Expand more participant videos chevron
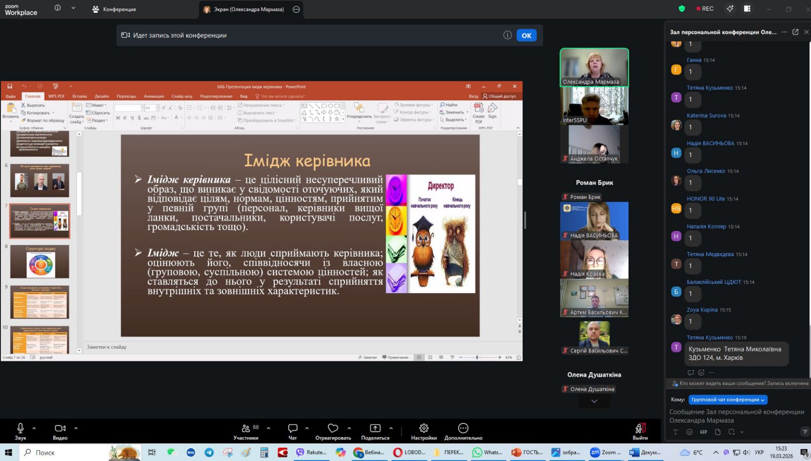811x461 pixels. tap(594, 401)
